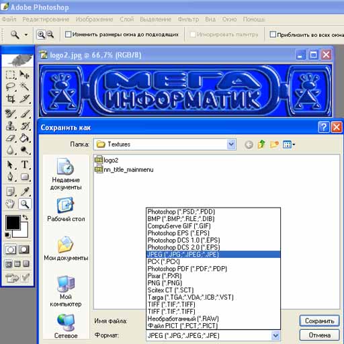Open Мой компьютер location
Screen dimensions: 344x344
66,291
